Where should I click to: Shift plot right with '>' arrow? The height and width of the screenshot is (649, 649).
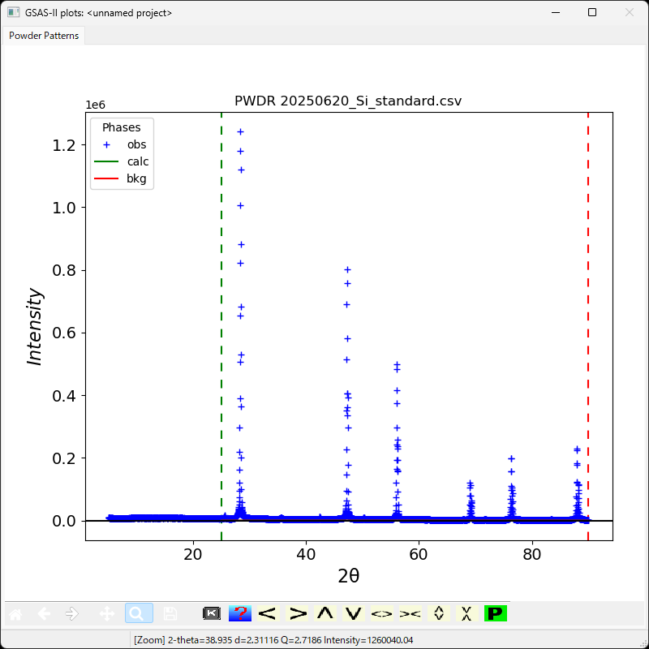tap(298, 613)
